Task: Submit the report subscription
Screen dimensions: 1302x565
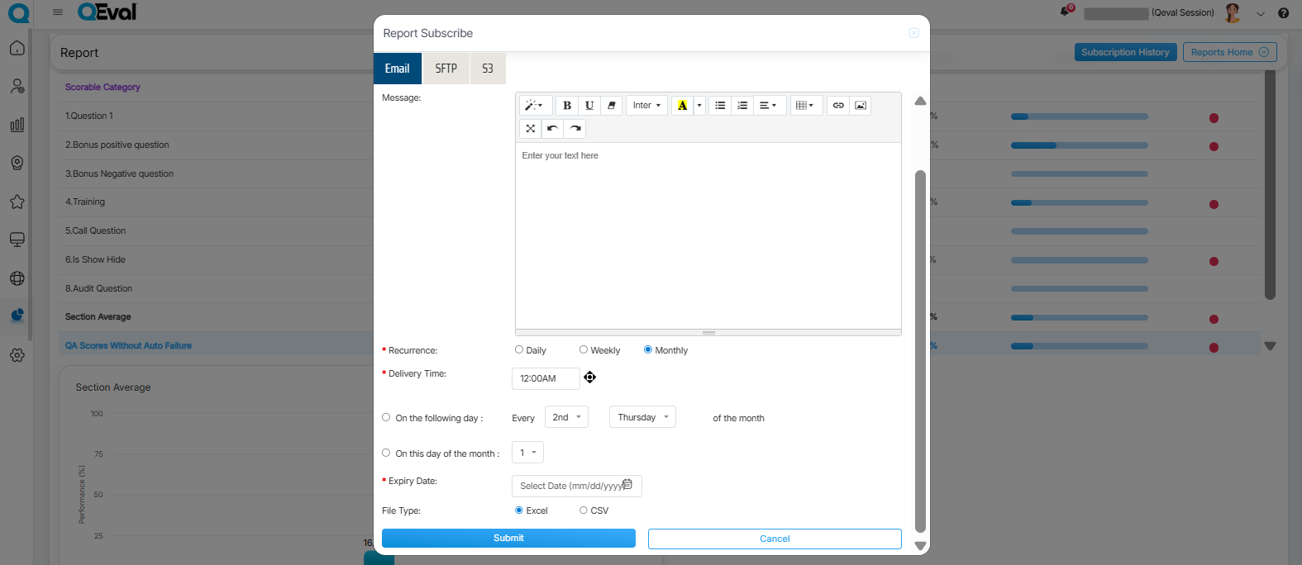Action: pos(508,539)
